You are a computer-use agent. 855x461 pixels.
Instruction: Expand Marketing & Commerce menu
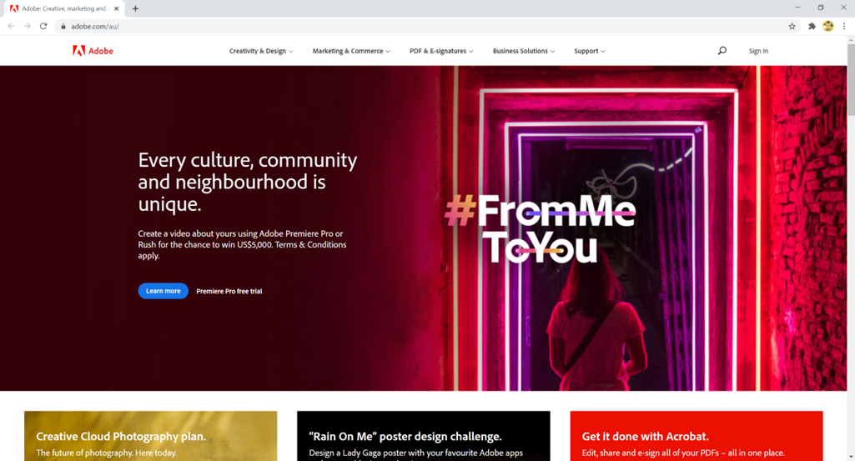tap(351, 51)
